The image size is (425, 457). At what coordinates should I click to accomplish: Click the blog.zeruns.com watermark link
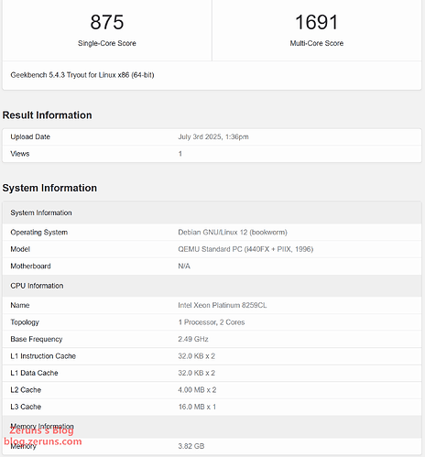43,441
